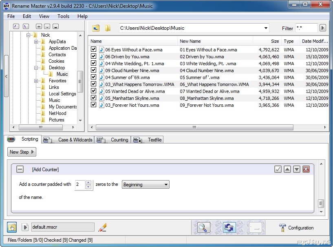Click the filter apply arrow button

[322, 28]
